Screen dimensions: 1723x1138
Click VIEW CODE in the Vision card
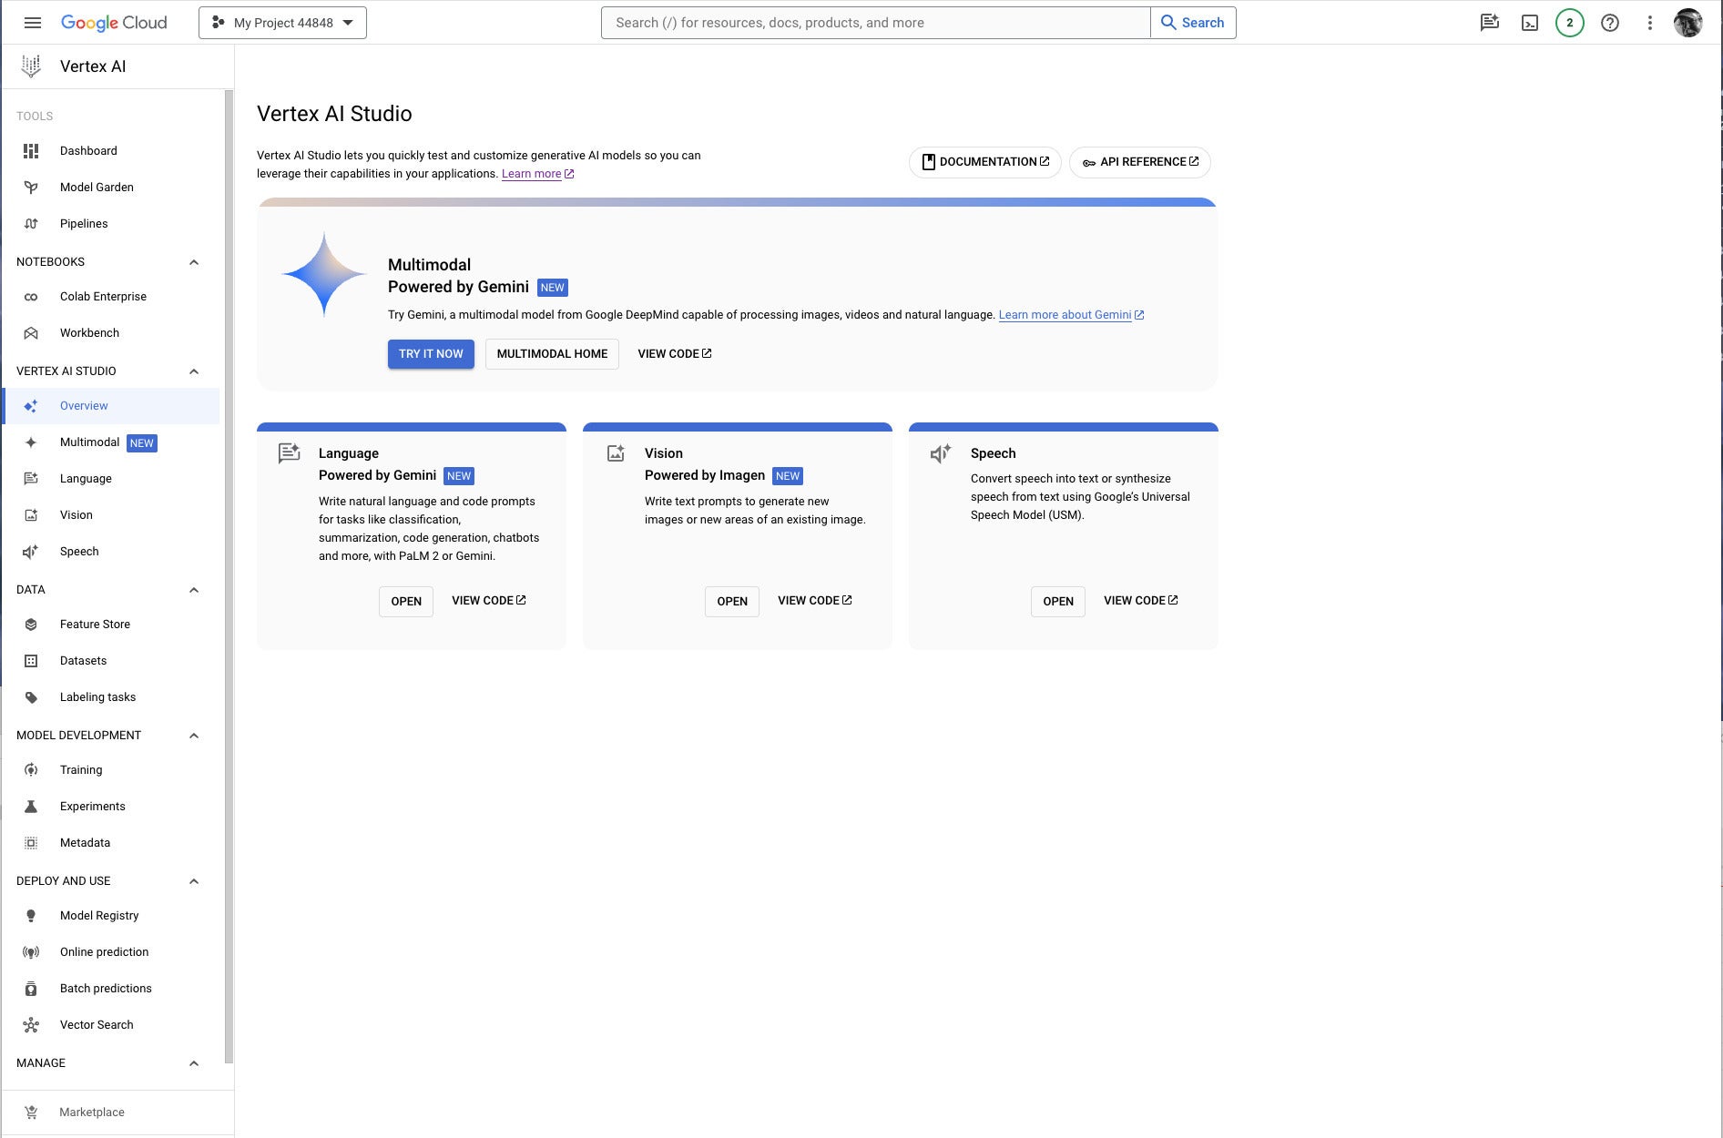point(815,601)
